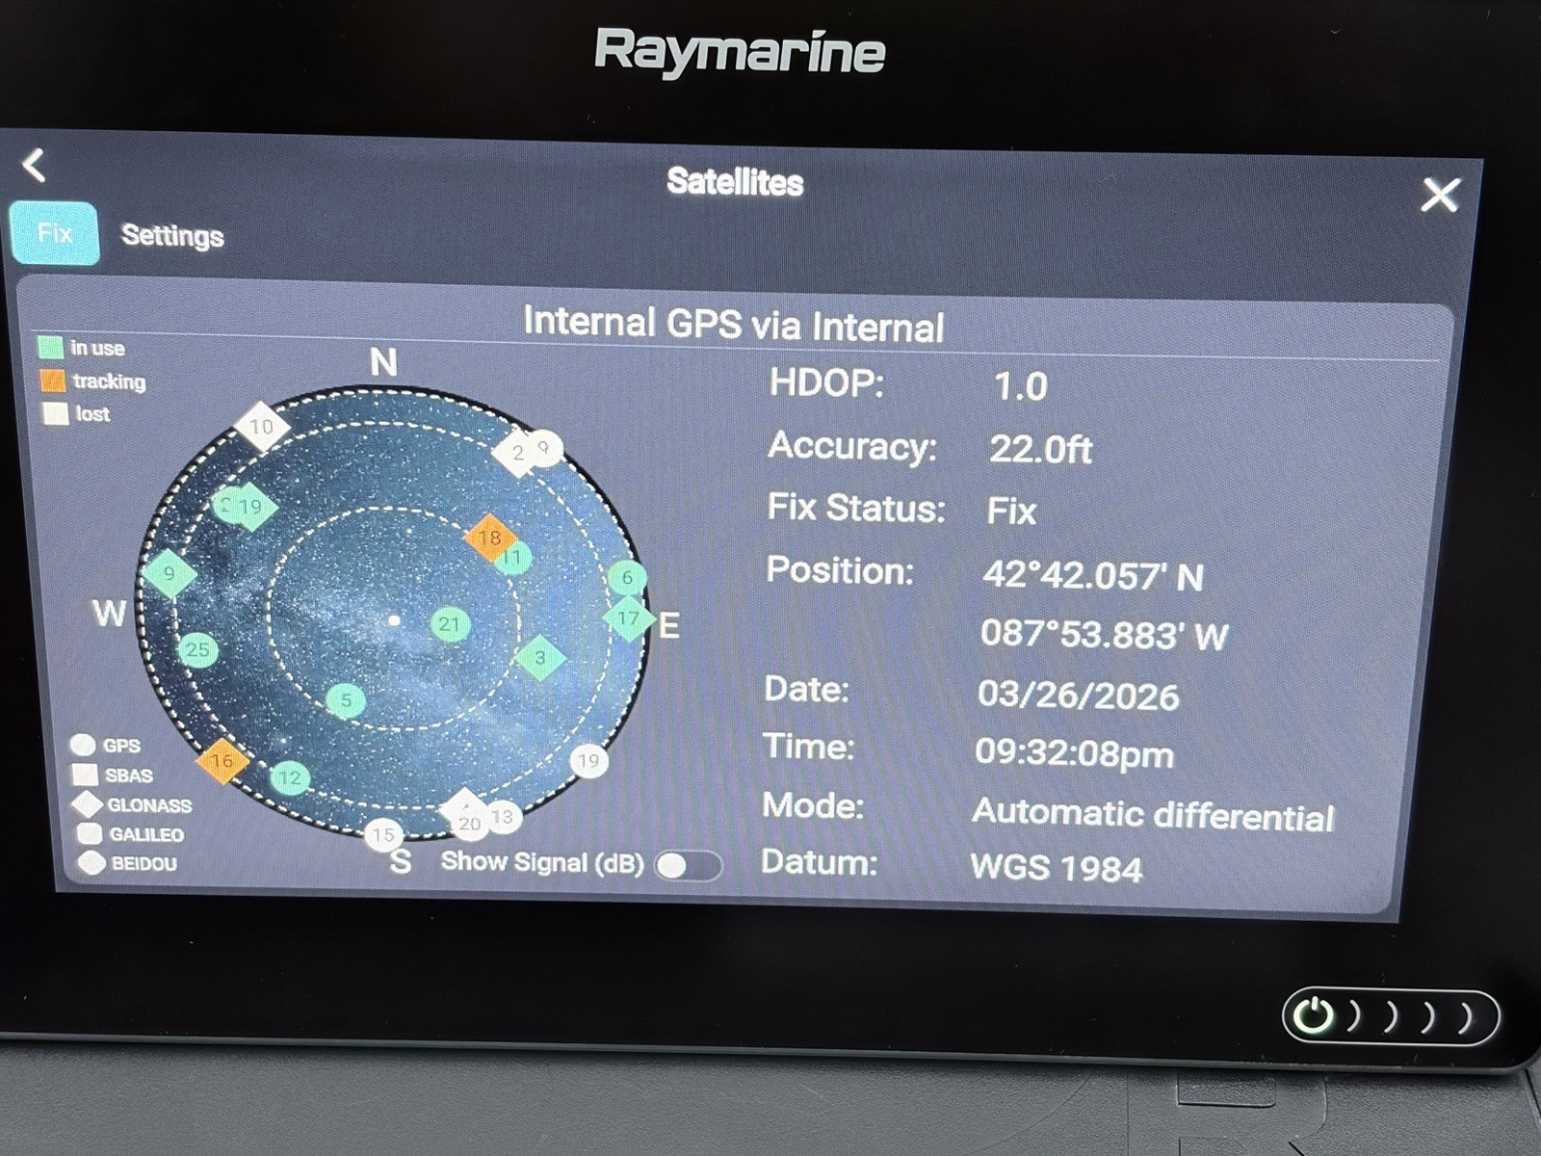The width and height of the screenshot is (1541, 1156).
Task: Select the Fix tab
Action: pyautogui.click(x=55, y=233)
